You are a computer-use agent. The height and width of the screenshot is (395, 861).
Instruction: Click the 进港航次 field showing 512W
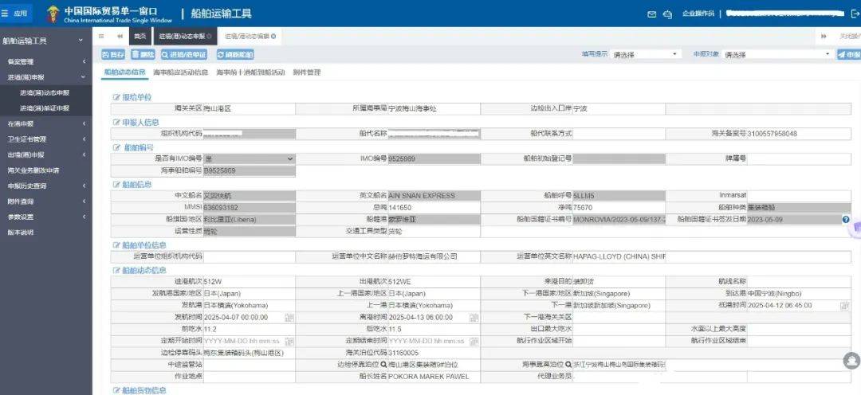(x=250, y=281)
